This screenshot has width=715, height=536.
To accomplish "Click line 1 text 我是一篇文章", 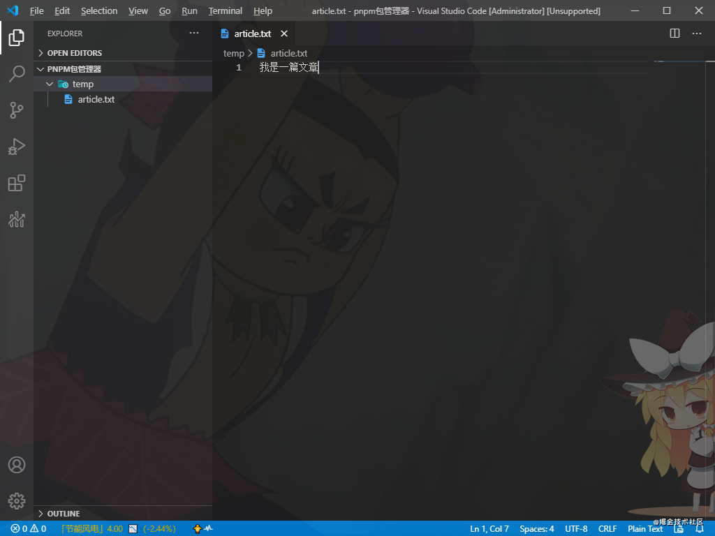I will click(288, 68).
